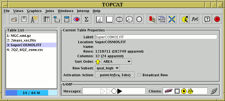This screenshot has width=225, height=101.
Task: Click the Location value SuperCOSMOS.FIT
Action: [x=110, y=42]
